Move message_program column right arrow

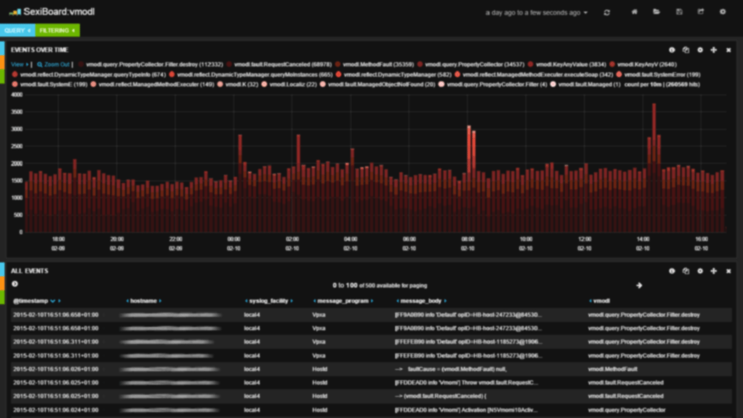tap(372, 301)
